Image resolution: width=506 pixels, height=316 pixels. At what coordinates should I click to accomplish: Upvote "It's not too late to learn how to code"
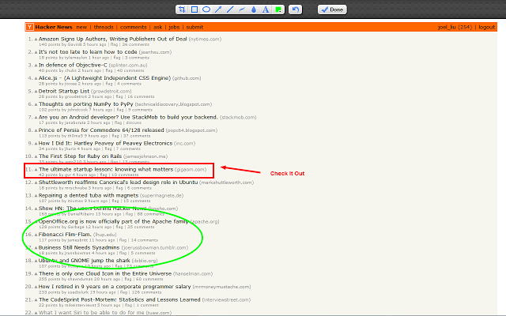(36, 53)
